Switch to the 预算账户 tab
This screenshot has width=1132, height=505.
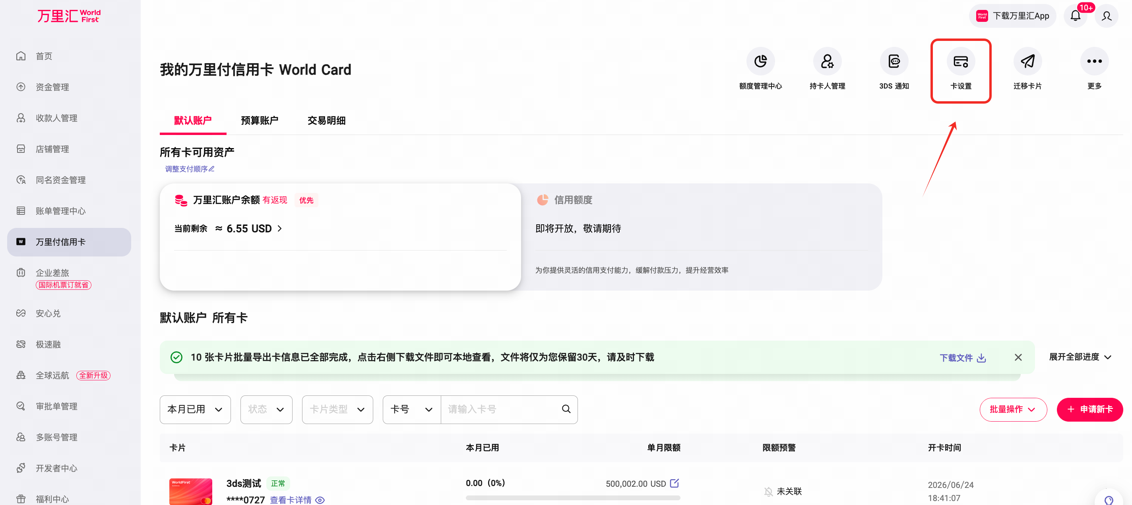coord(259,120)
